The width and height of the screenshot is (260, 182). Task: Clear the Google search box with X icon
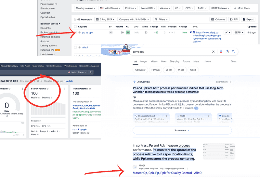point(213,52)
